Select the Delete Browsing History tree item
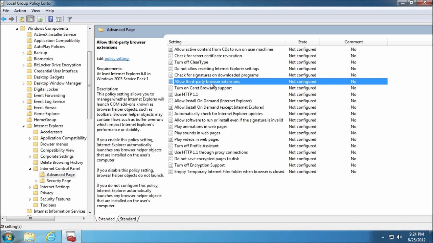Screen dimensions: 433x243 pos(62,163)
